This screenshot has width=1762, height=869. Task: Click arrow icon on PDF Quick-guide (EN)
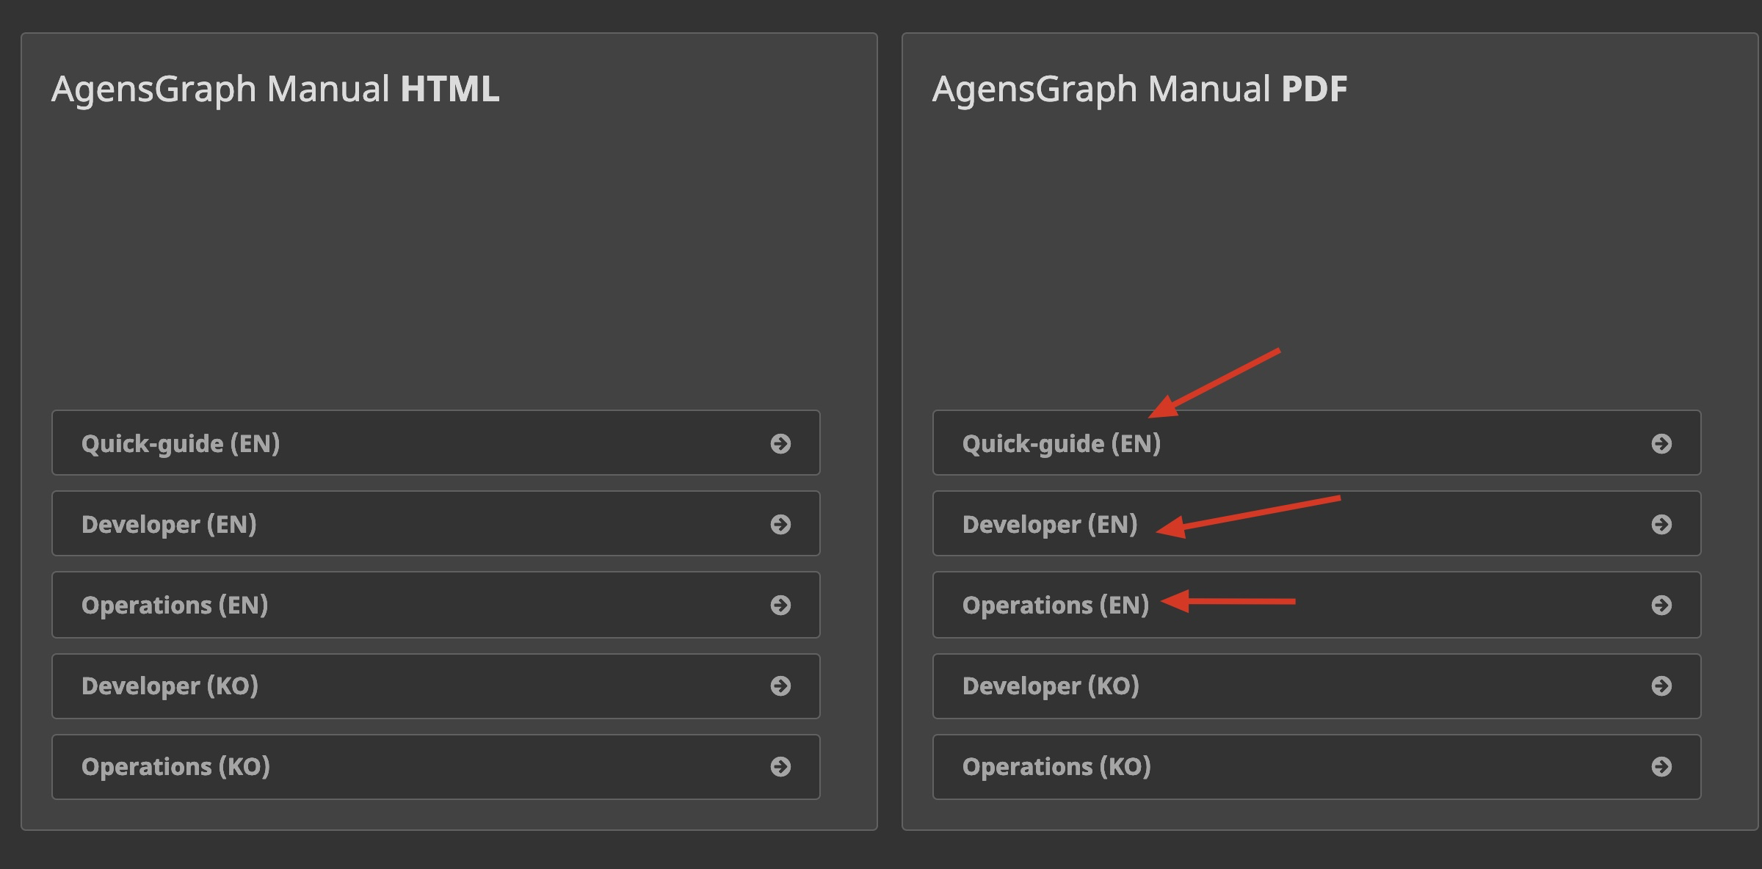[1661, 443]
